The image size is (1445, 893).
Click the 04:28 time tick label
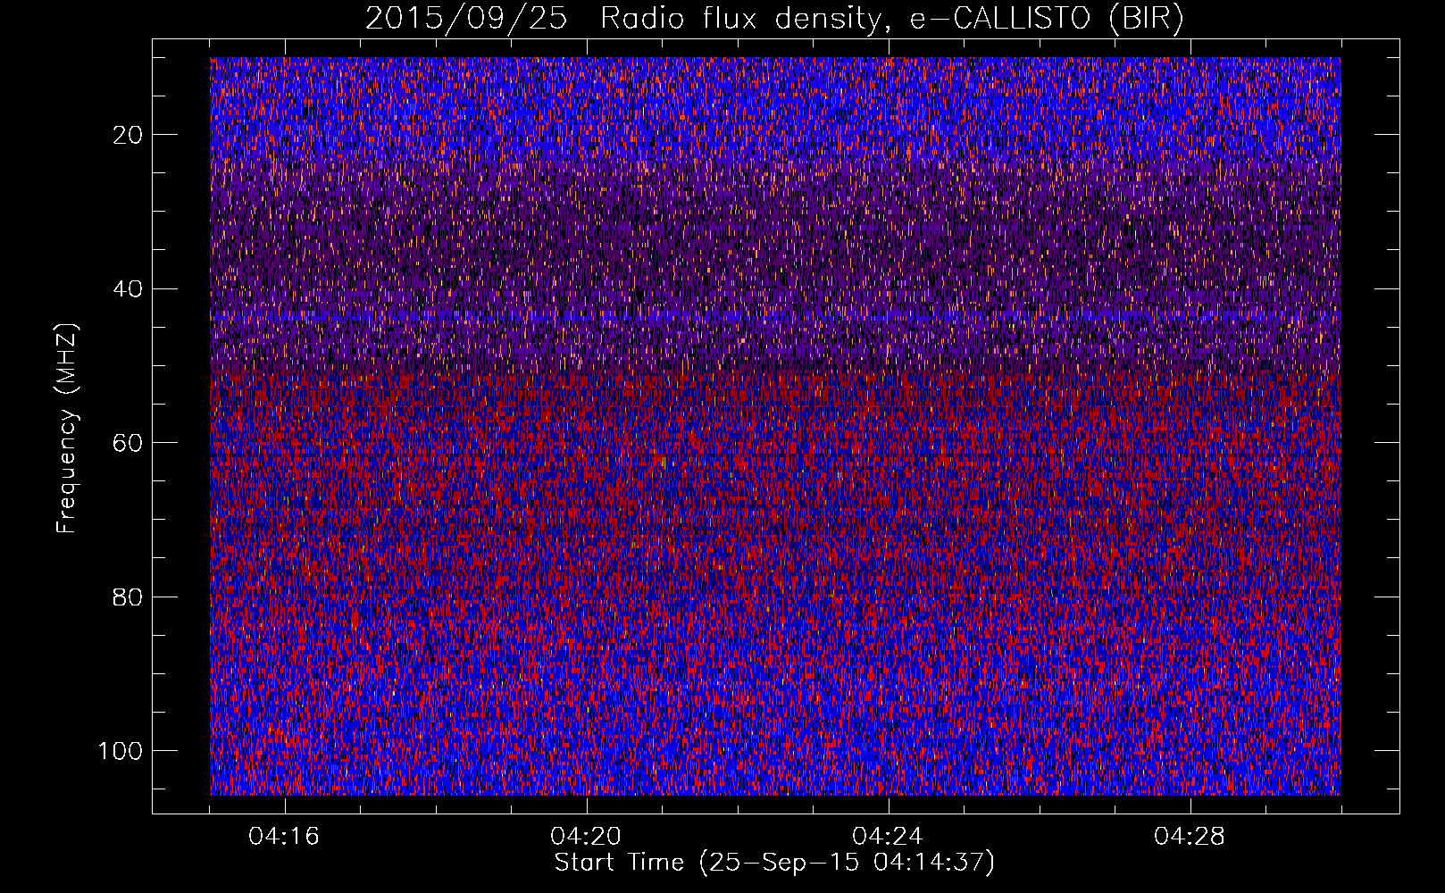coord(1190,837)
